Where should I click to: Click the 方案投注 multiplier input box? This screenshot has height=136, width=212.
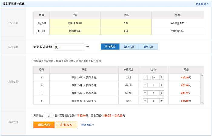tap(49, 116)
